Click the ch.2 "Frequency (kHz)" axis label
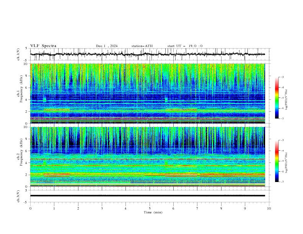 coord(21,152)
